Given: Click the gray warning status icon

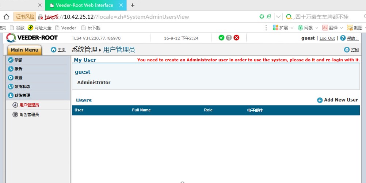Looking at the screenshot, I should pyautogui.click(x=229, y=38).
